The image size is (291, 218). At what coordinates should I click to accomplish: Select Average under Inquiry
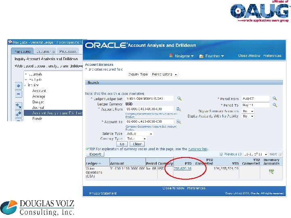tap(39, 96)
